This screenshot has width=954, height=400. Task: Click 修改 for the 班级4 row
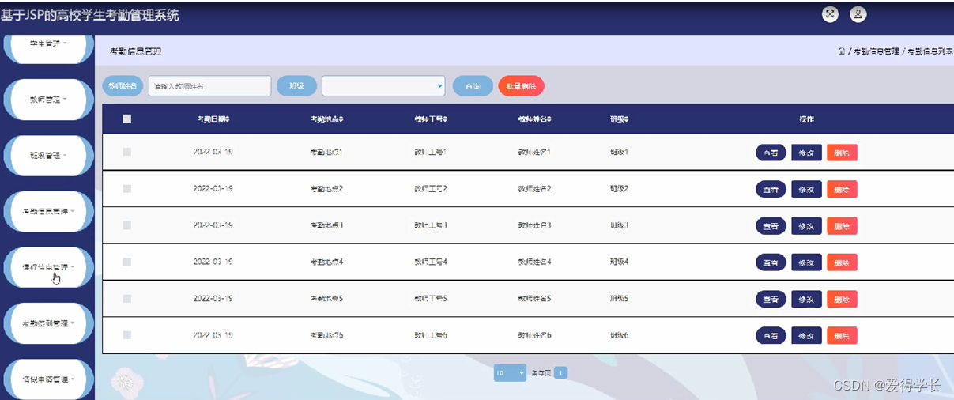(806, 262)
